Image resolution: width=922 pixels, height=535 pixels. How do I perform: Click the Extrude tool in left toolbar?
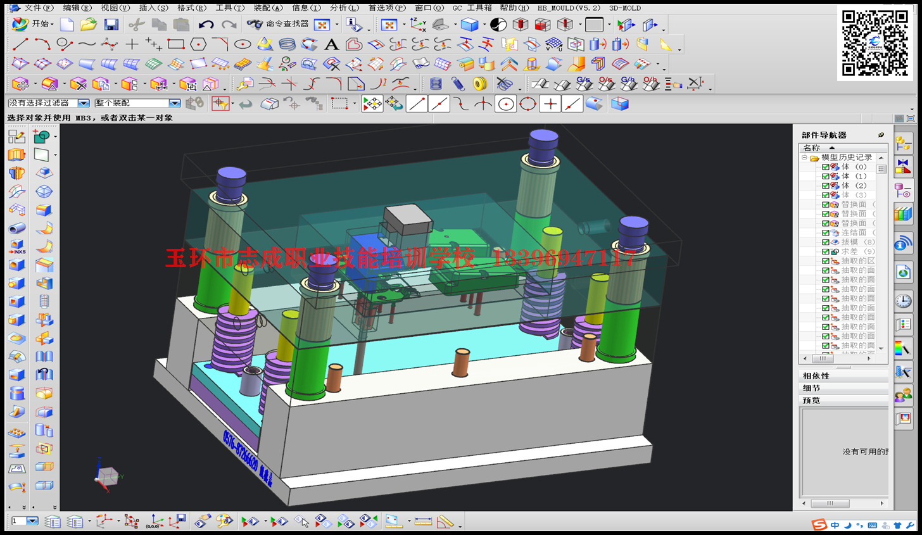coord(17,155)
